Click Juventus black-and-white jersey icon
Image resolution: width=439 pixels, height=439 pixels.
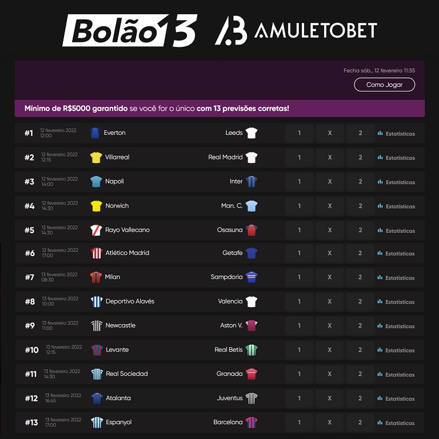click(252, 398)
